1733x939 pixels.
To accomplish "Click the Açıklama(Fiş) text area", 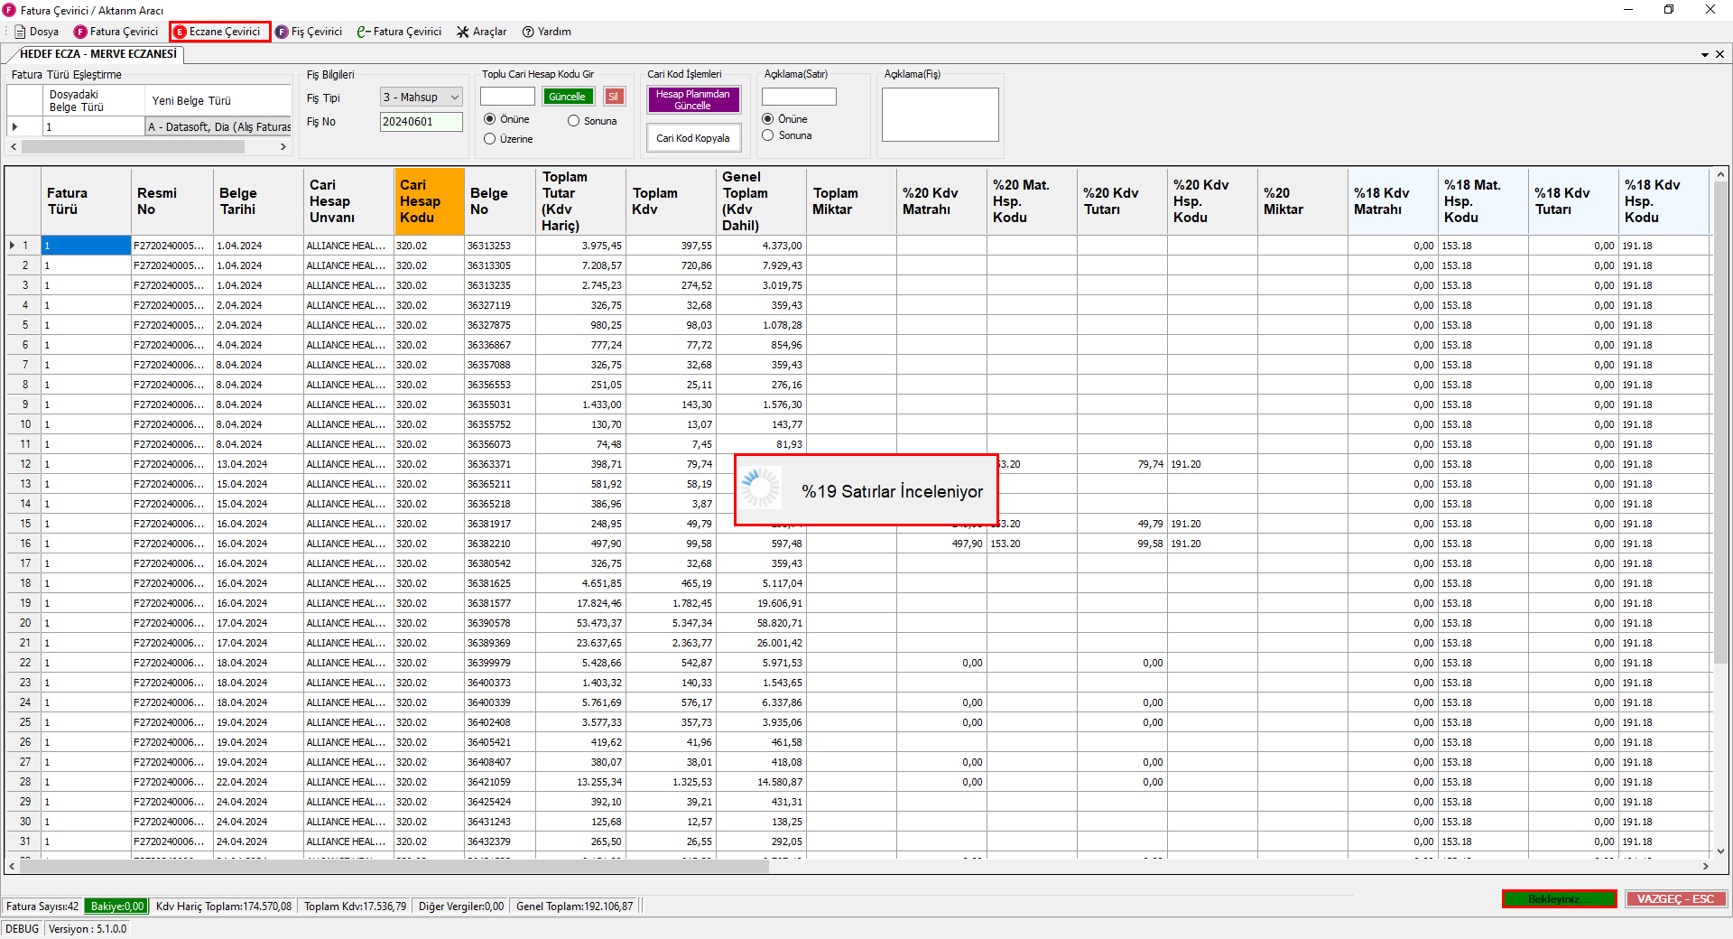I will pos(941,115).
